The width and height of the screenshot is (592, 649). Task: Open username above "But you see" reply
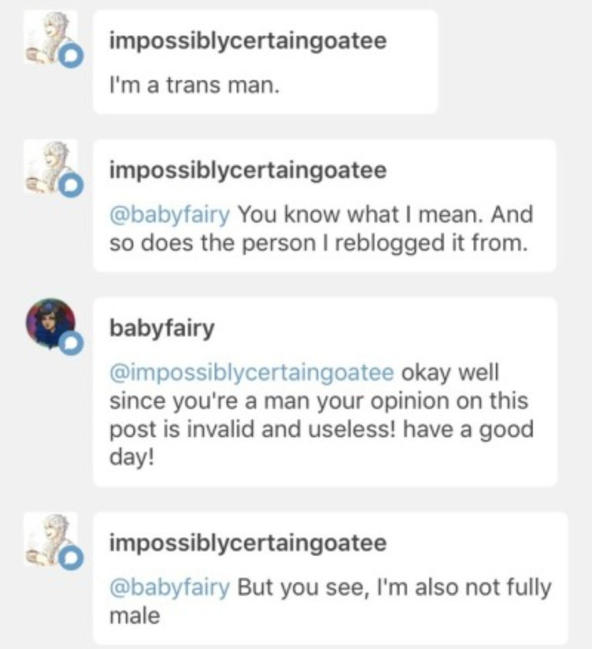tap(247, 543)
